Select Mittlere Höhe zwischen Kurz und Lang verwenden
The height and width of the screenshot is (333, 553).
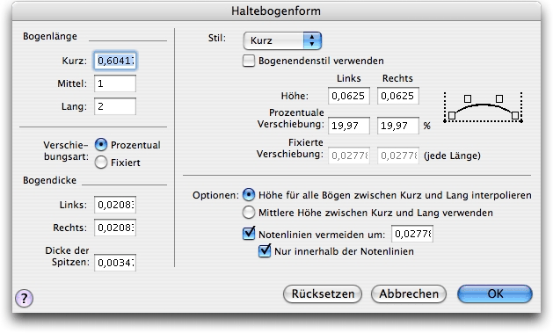click(249, 213)
